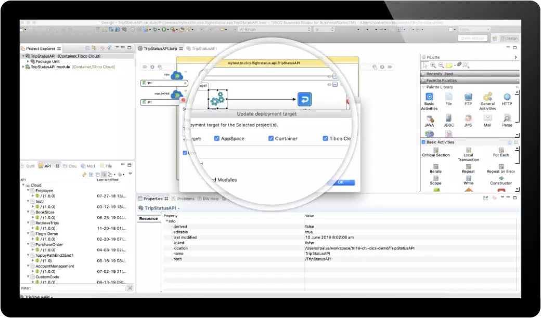The height and width of the screenshot is (318, 541).
Task: Click the API Filter text field
Action: click(79, 288)
